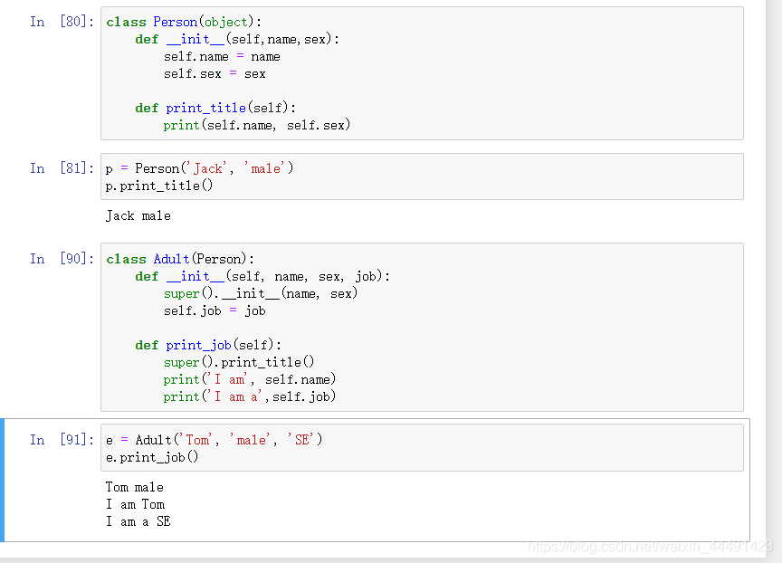Click the In [80] Person class code cell

click(x=422, y=73)
